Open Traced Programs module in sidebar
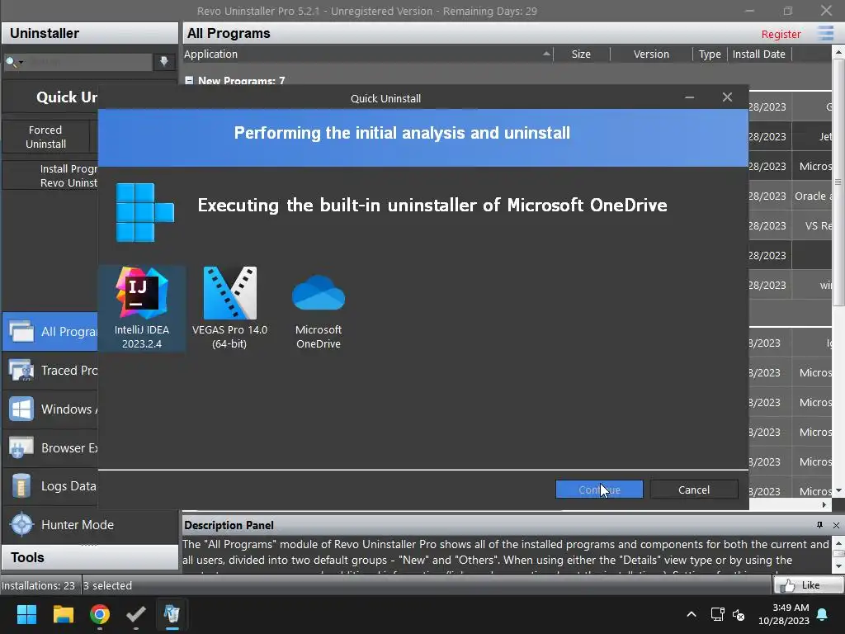The width and height of the screenshot is (845, 634). (50, 371)
